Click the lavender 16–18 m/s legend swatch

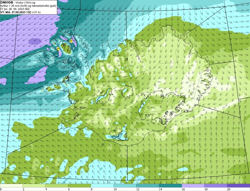tap(193, 185)
